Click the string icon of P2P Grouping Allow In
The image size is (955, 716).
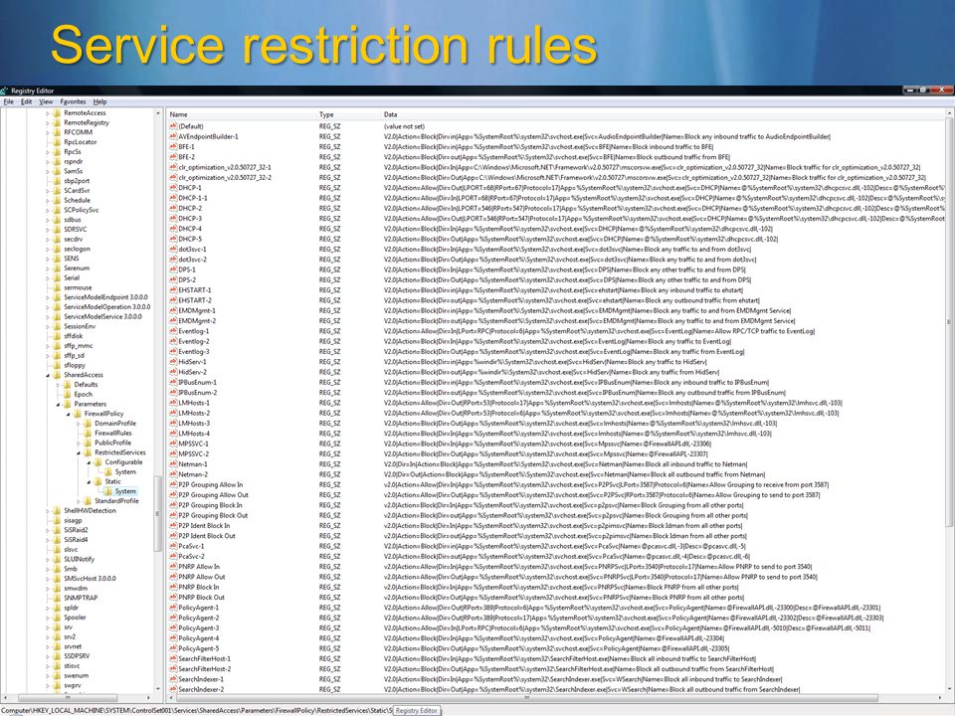pos(173,484)
